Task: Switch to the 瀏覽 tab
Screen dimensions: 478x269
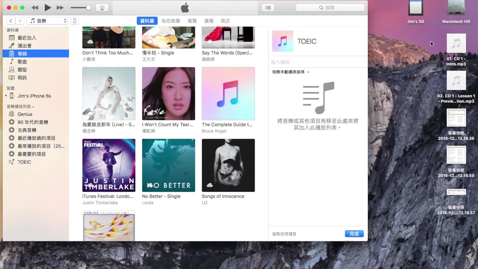Action: [192, 21]
